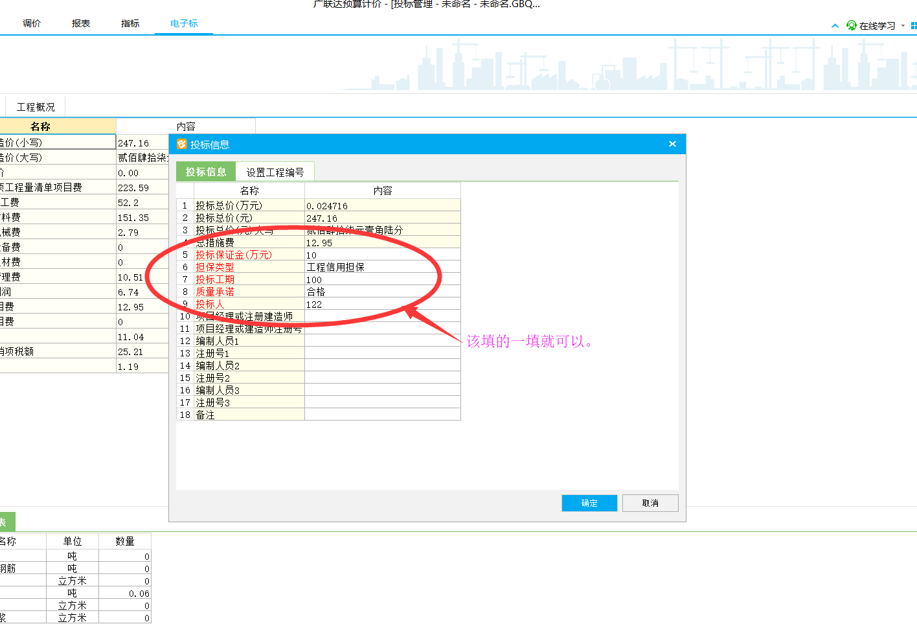917x624 pixels.
Task: Click the empty 备注 content cell
Action: [383, 415]
